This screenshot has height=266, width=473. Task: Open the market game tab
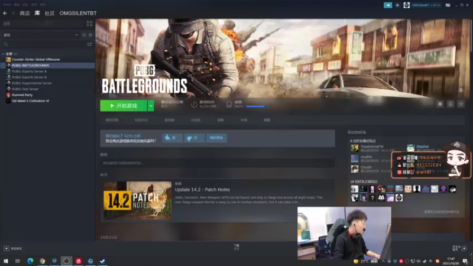pos(244,120)
